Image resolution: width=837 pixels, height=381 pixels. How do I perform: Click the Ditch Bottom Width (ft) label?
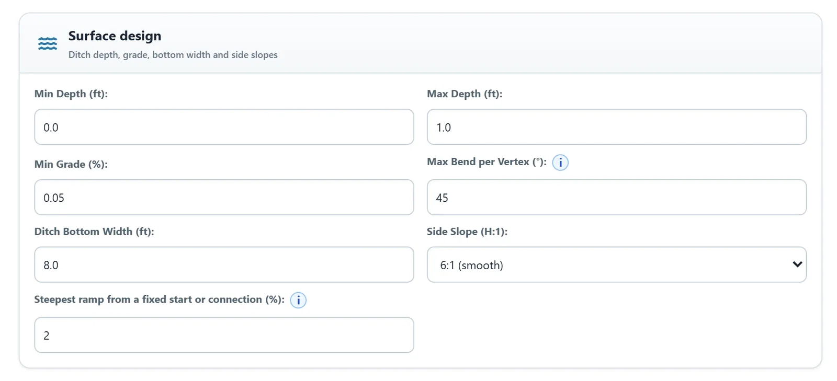coord(94,232)
